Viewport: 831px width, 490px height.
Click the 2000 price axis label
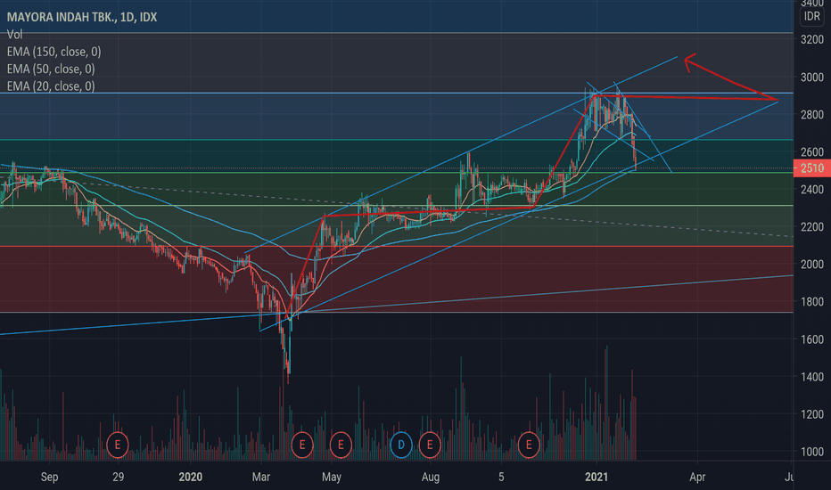click(812, 265)
